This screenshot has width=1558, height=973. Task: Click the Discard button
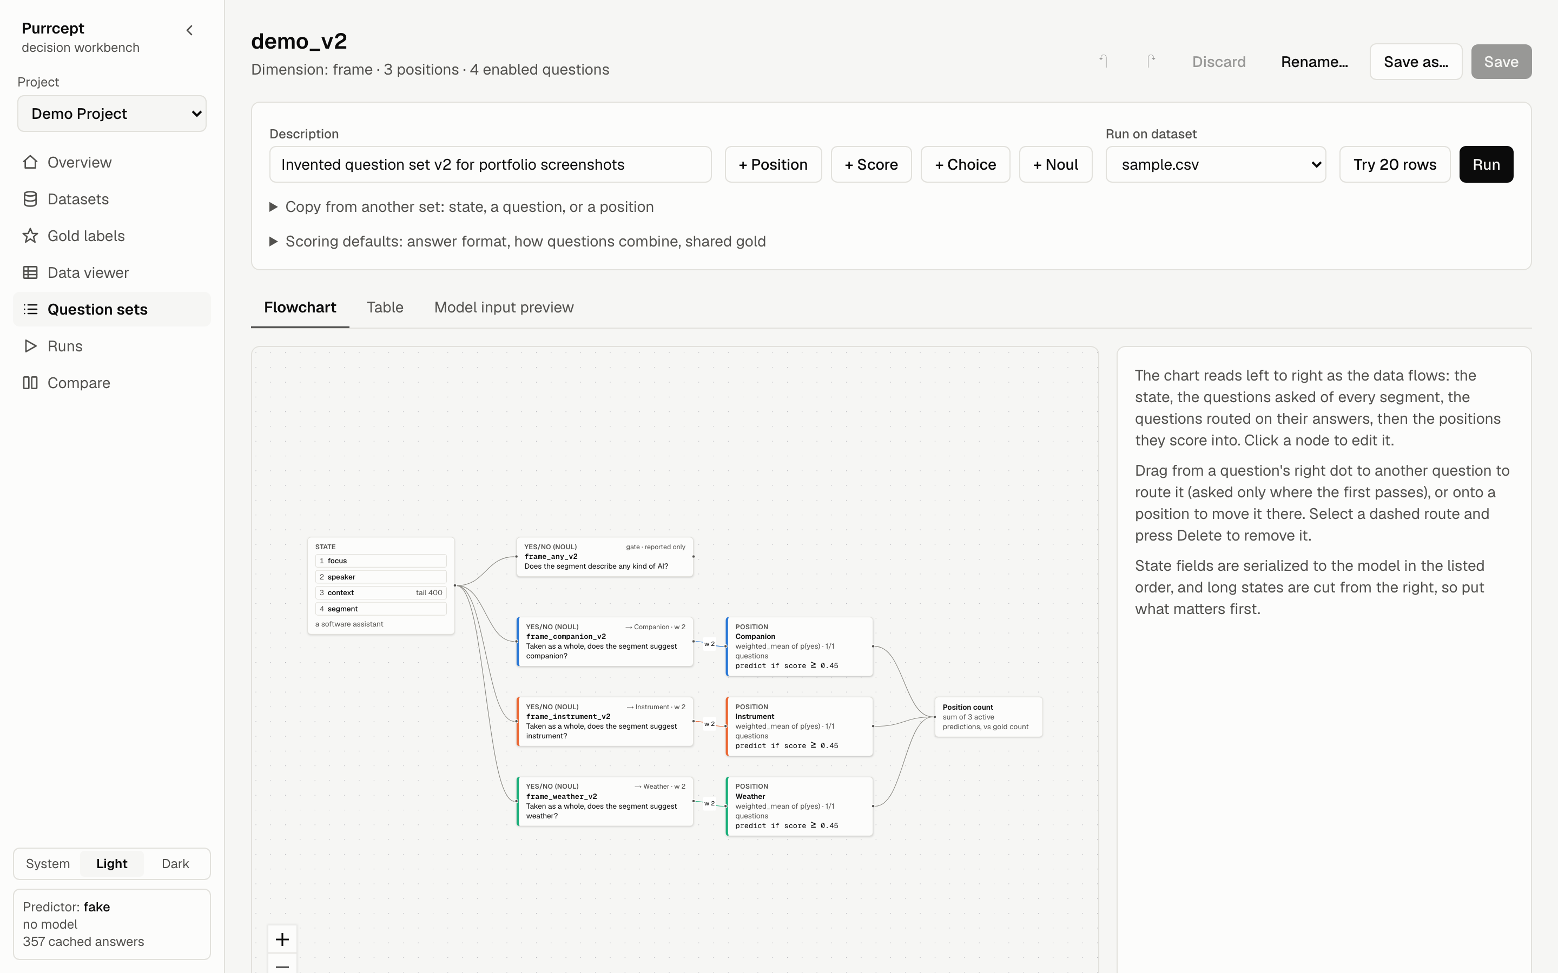coord(1219,61)
